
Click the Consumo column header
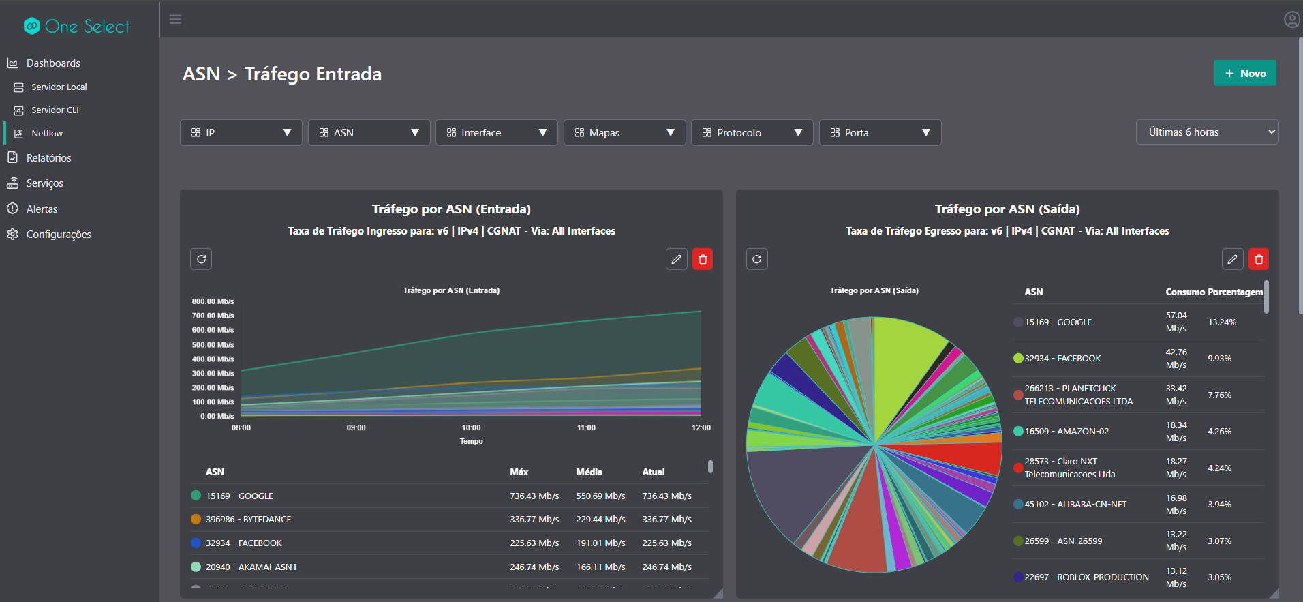[x=1185, y=292]
